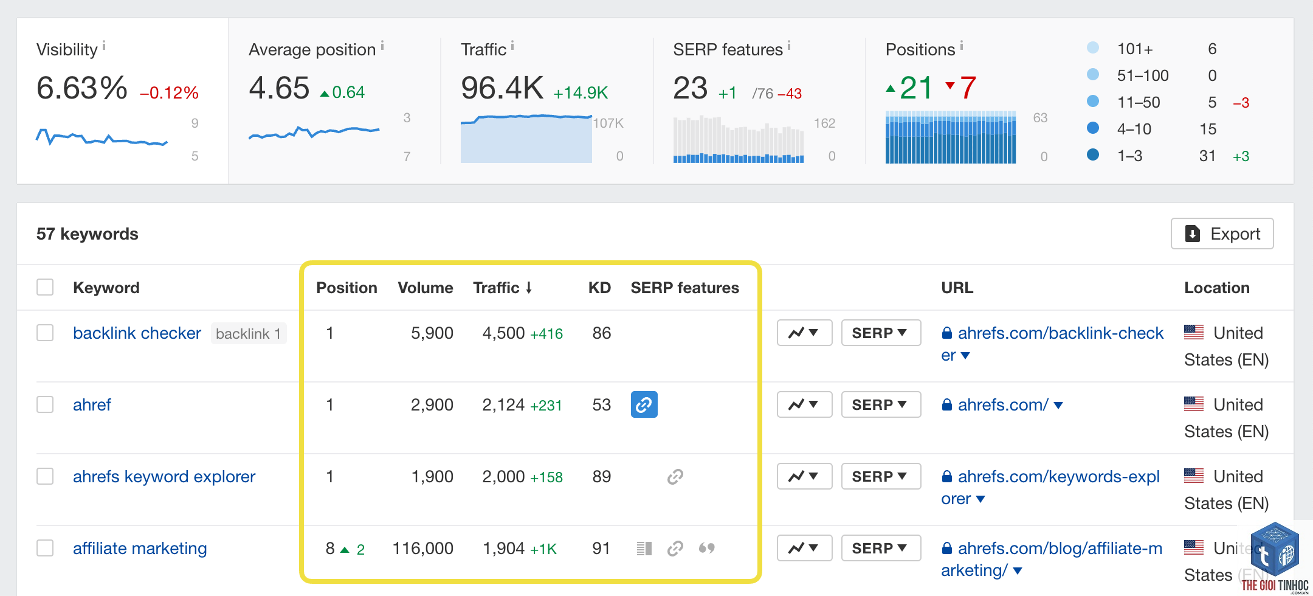Screen dimensions: 1313x596
Task: Click 101+ positions legend dot
Action: [x=1093, y=47]
